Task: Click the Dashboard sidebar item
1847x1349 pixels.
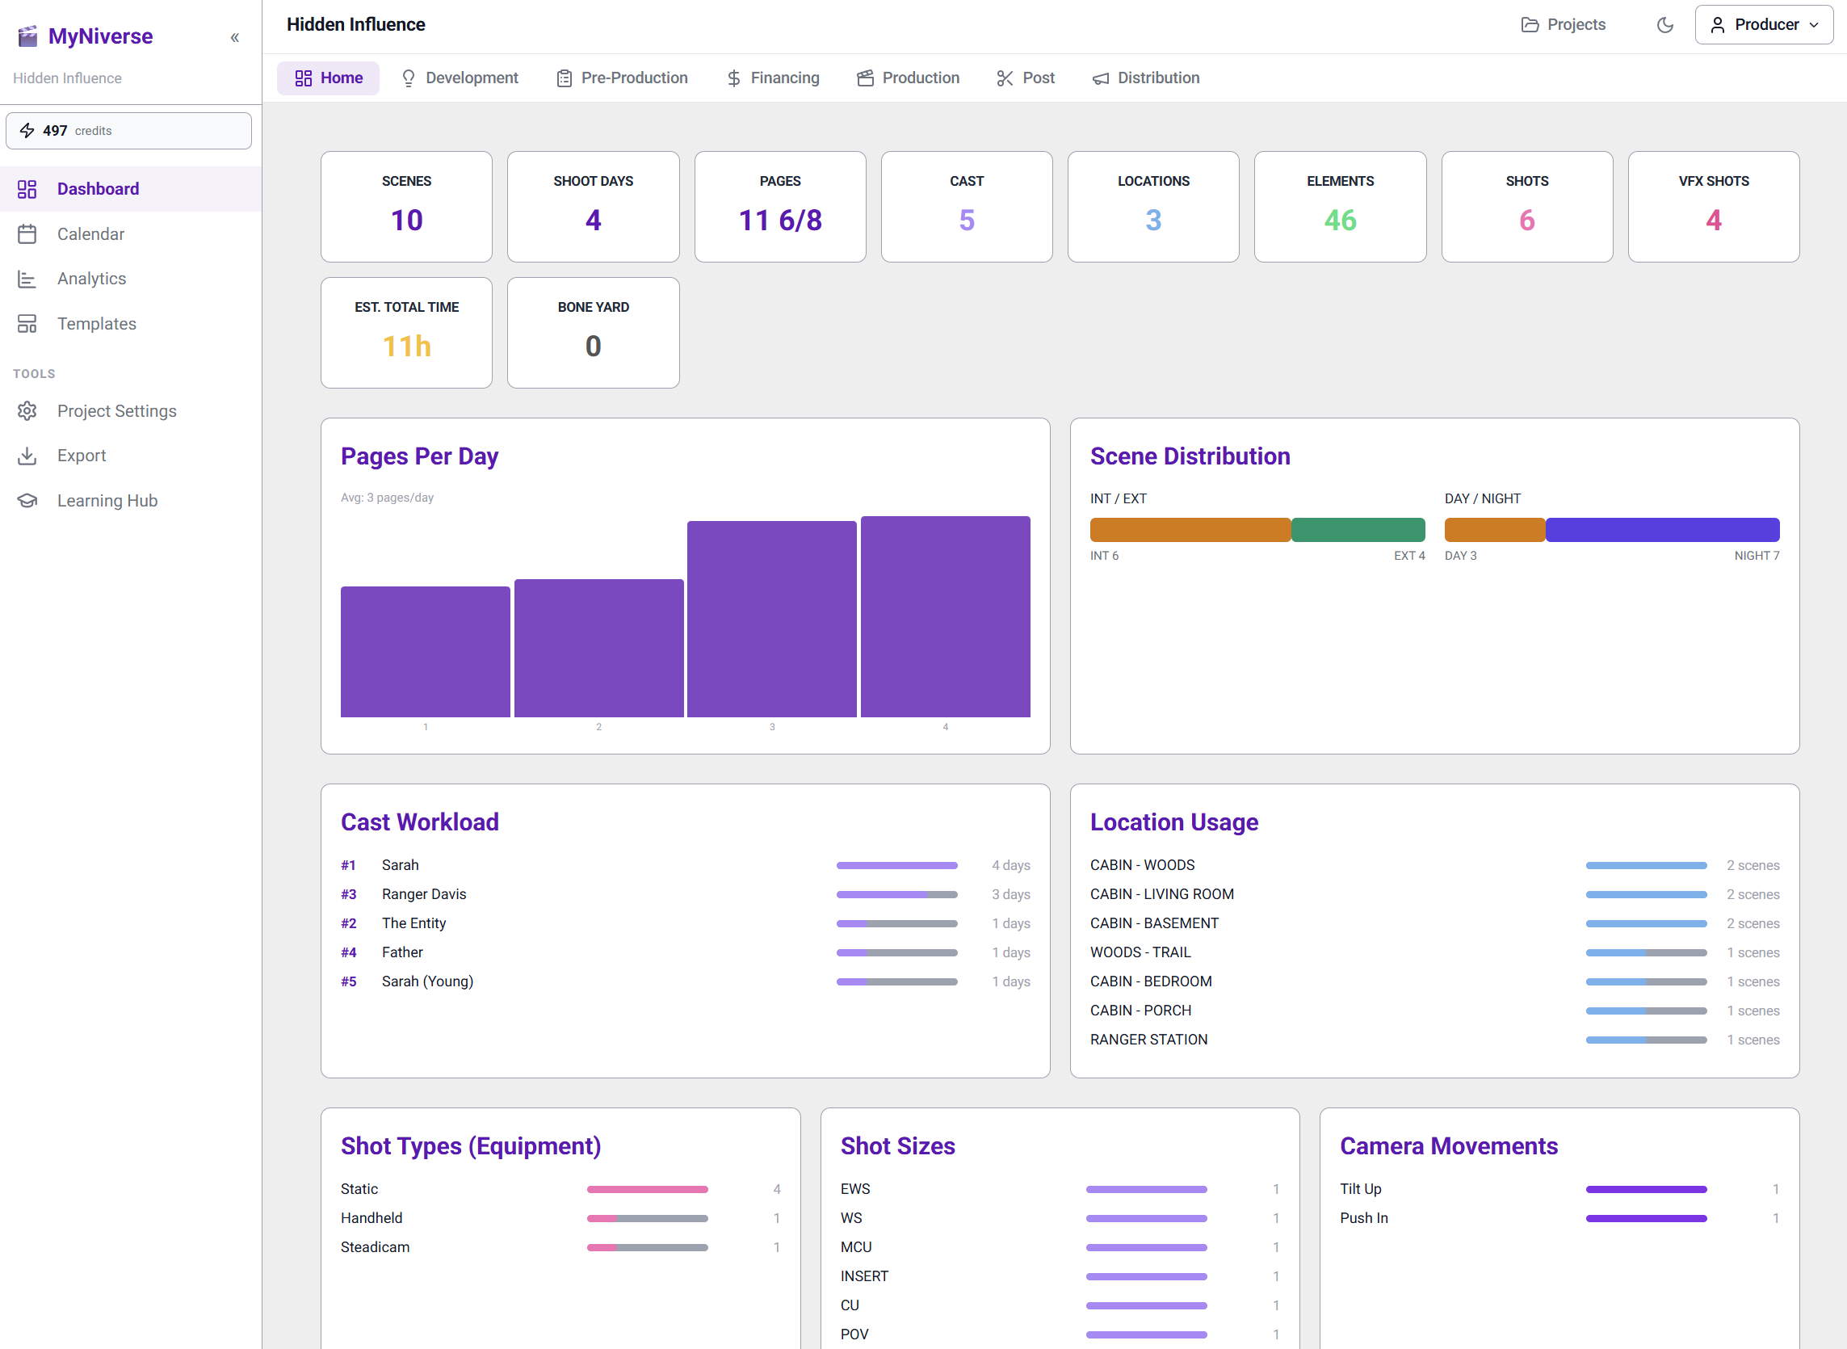Action: tap(98, 190)
